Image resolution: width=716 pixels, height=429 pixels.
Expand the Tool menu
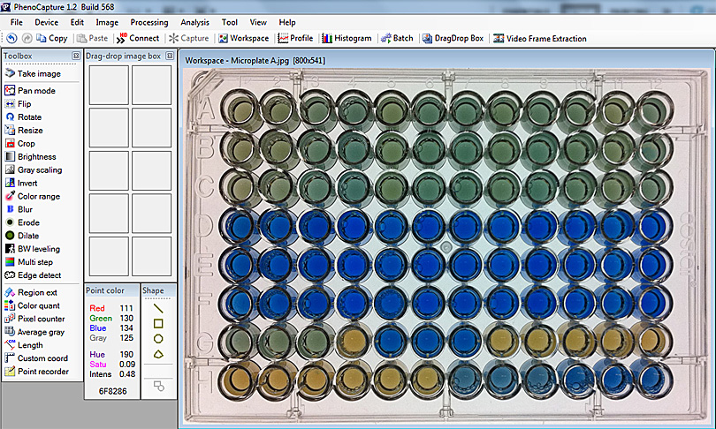pyautogui.click(x=230, y=22)
